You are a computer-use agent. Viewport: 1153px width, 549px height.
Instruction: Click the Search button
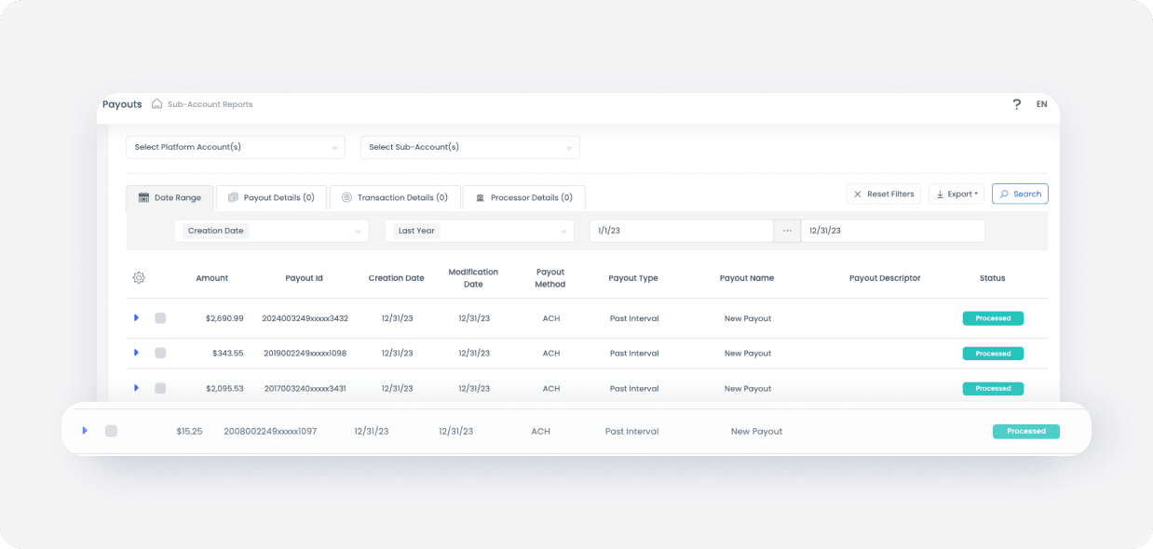pos(1020,194)
